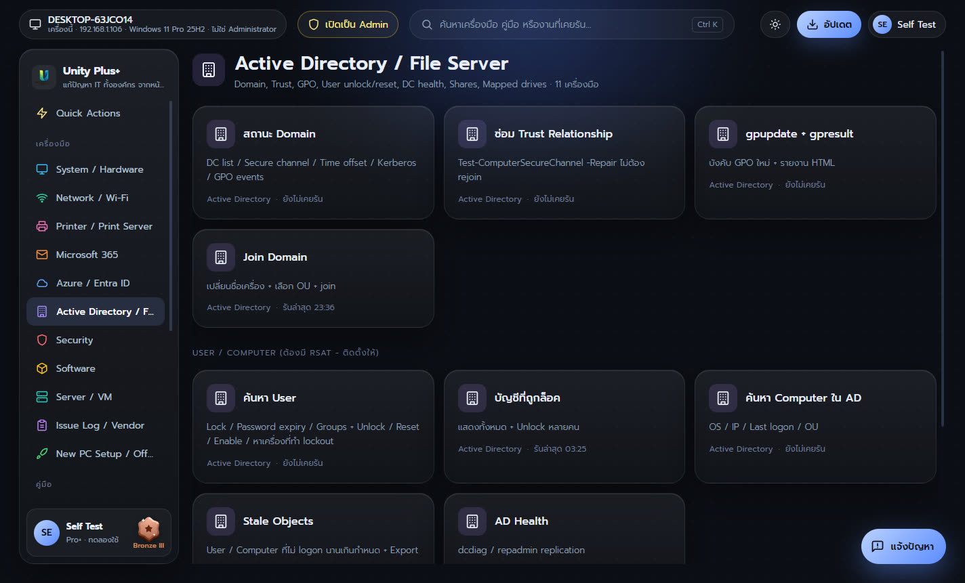Open the ค้นหา Computer ใน AD card
The image size is (965, 583).
click(815, 427)
